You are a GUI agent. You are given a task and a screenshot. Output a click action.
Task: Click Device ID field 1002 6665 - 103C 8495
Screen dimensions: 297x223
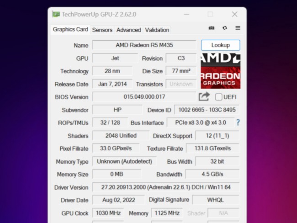point(207,110)
